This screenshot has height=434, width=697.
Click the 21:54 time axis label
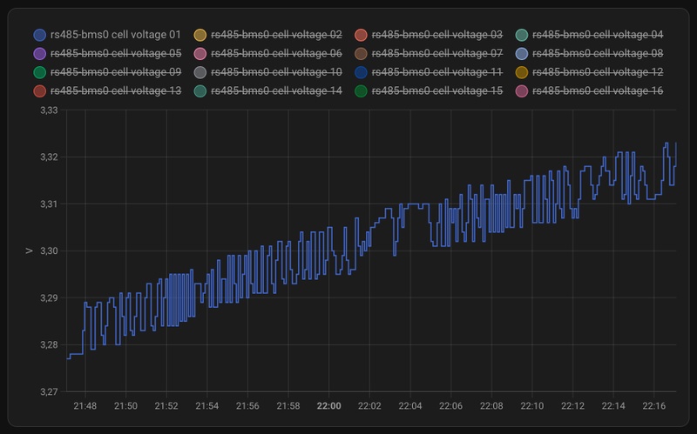pos(207,405)
